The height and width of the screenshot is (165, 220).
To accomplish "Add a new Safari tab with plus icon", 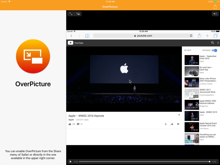I will pos(207,36).
